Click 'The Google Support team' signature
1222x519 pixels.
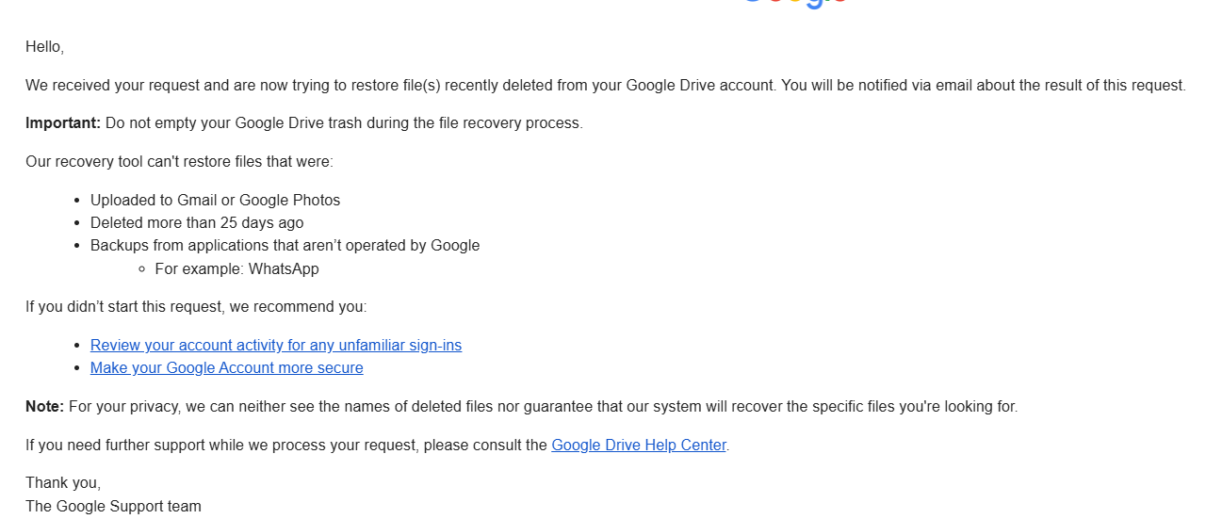click(113, 506)
